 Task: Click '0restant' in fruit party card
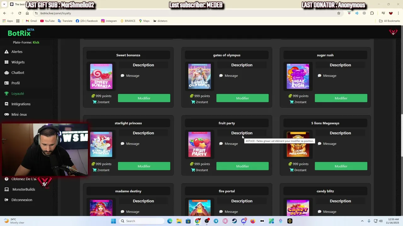(202, 170)
